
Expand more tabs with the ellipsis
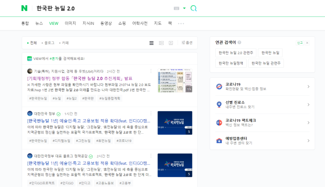coord(181,24)
